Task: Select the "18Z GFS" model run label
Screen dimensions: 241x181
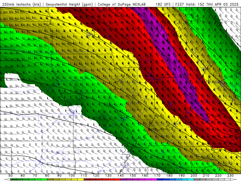Action: [x=163, y=4]
